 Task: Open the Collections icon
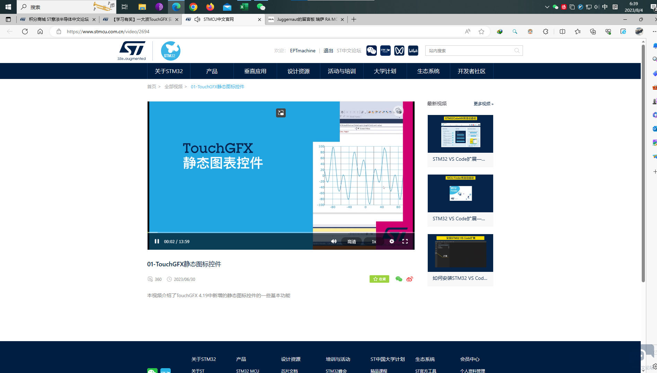point(593,32)
